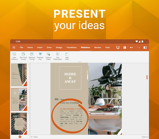Image resolution: width=159 pixels, height=139 pixels.
Task: Click the redo arrow icon
Action: click(x=138, y=48)
